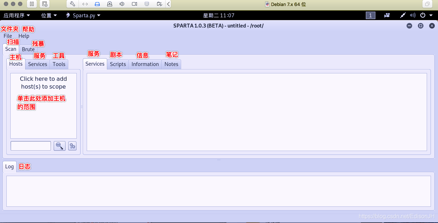Switch to the Scan tab
This screenshot has width=438, height=223.
pos(11,49)
